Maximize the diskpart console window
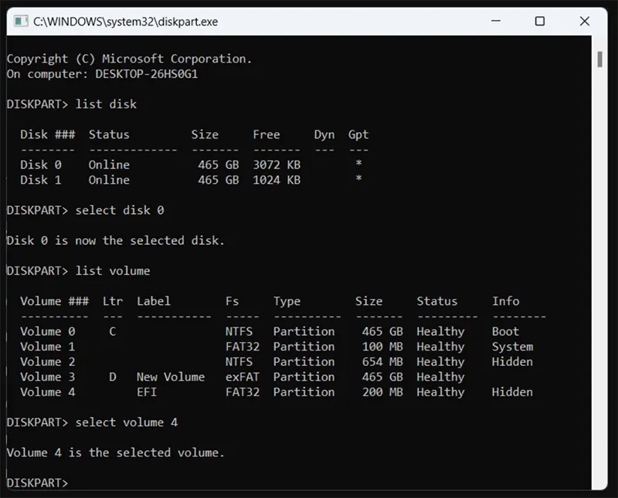 [540, 22]
